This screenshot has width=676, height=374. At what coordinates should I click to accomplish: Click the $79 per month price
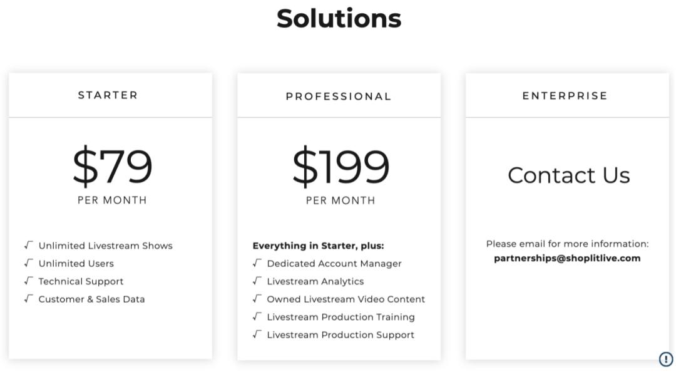pyautogui.click(x=113, y=174)
